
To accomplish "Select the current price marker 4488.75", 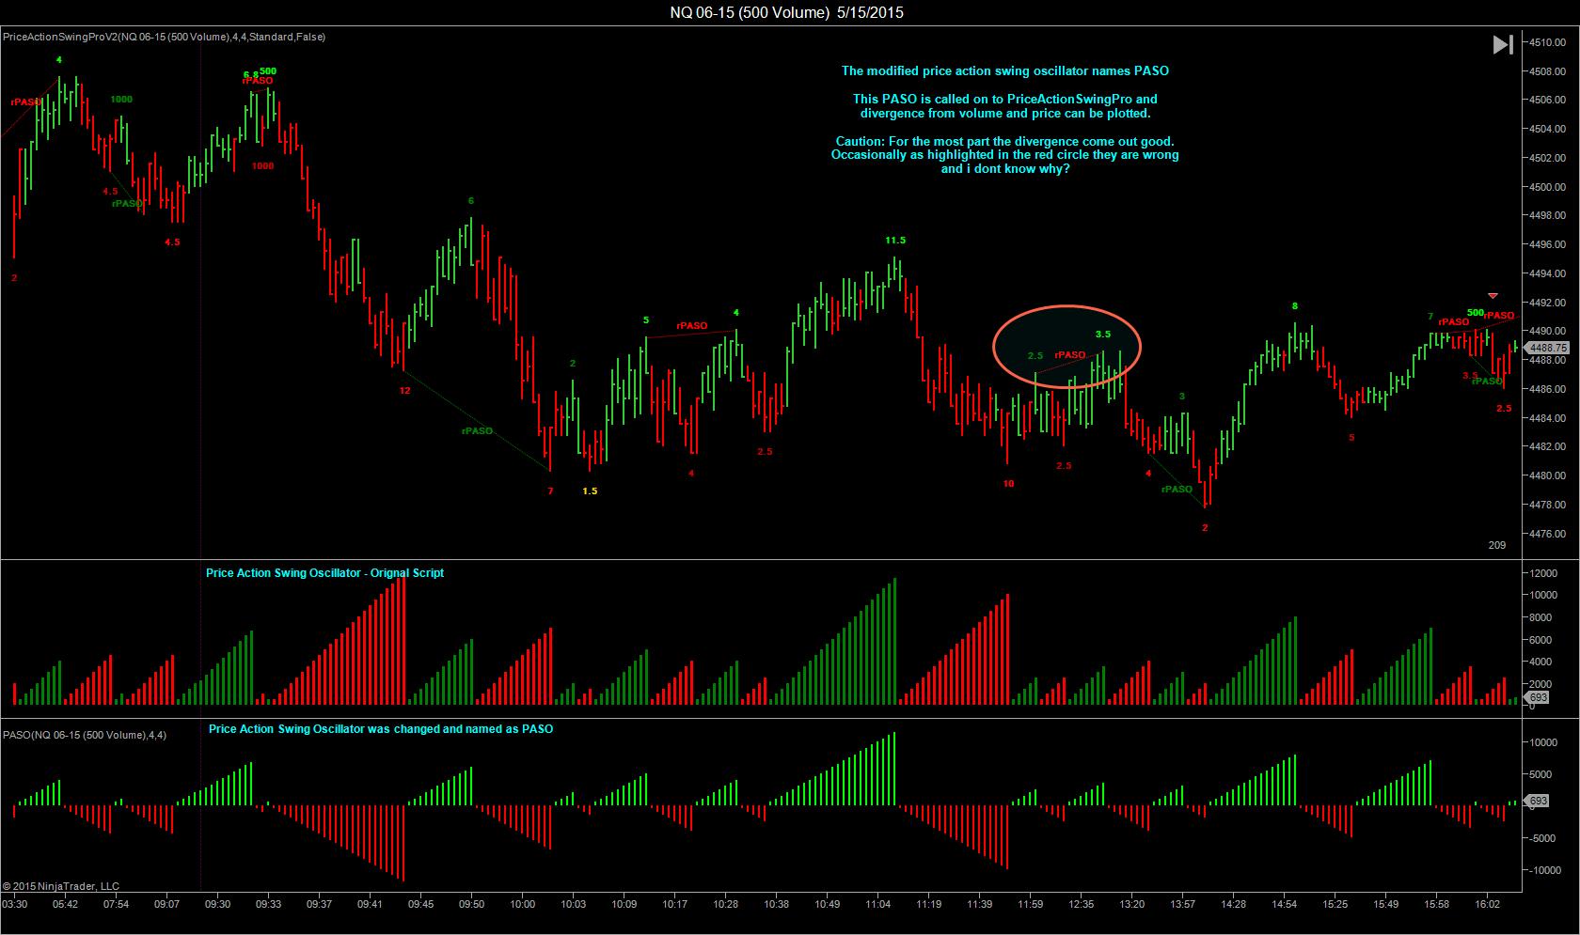I will click(x=1548, y=348).
